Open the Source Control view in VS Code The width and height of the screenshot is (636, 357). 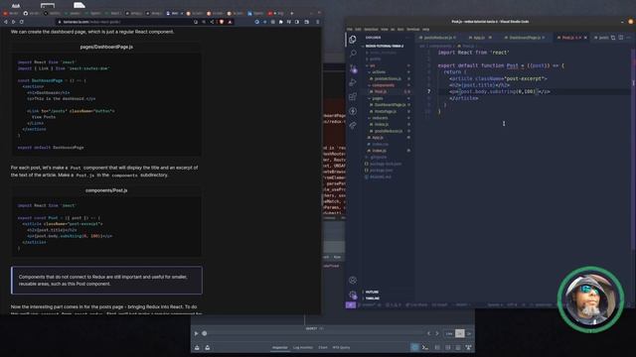coord(353,68)
